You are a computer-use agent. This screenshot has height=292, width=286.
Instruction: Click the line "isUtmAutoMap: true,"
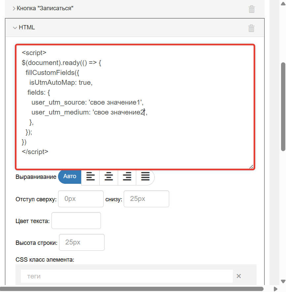tap(61, 82)
